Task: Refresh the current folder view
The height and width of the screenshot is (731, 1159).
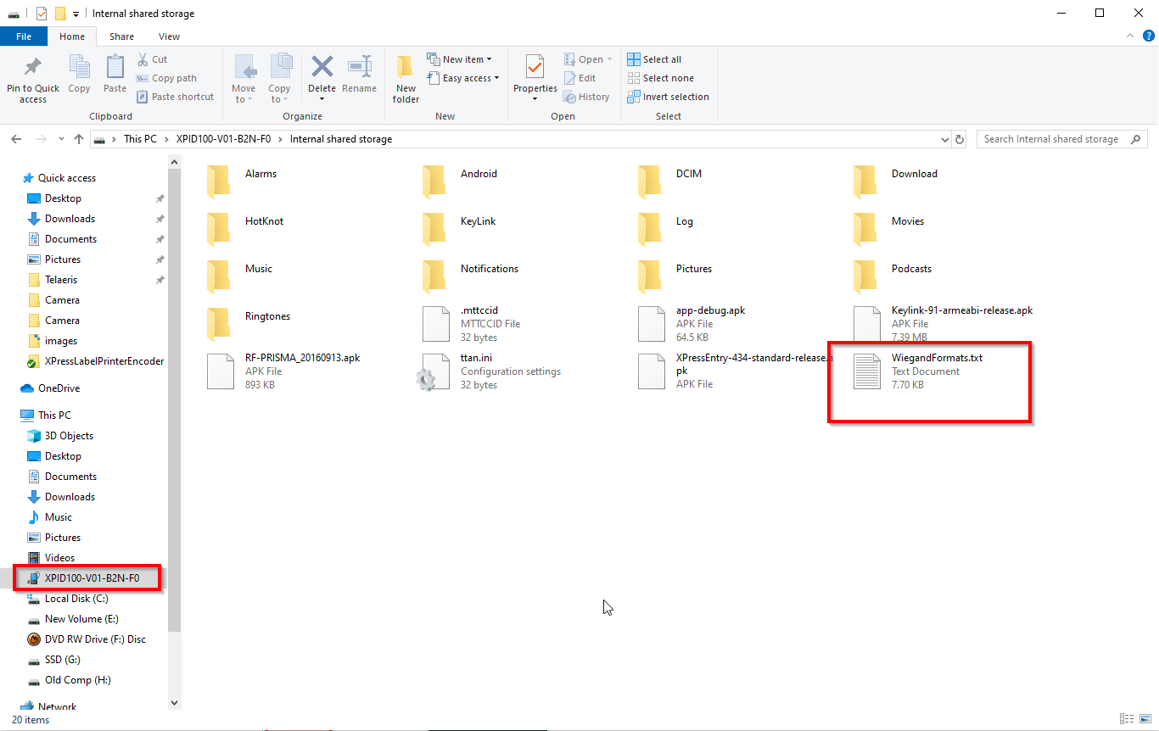Action: (960, 139)
